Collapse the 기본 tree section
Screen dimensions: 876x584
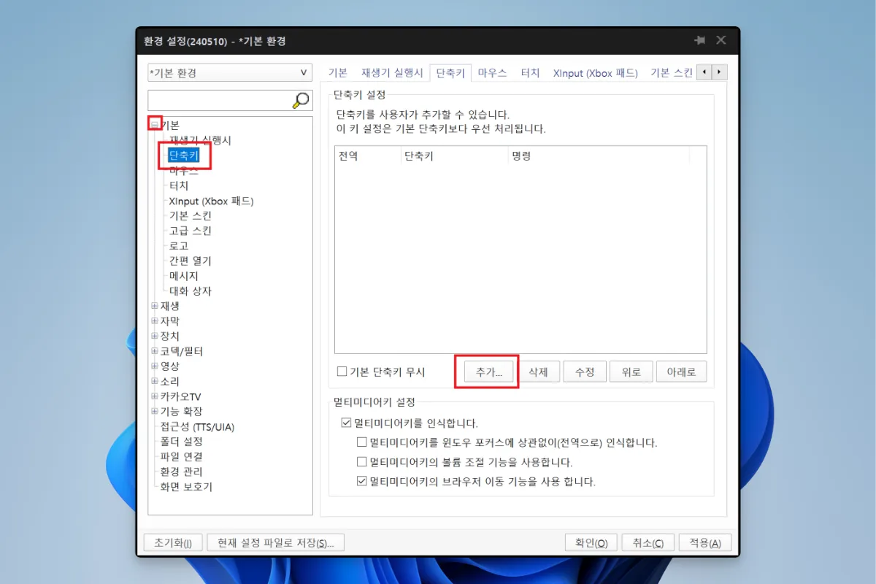pos(155,125)
